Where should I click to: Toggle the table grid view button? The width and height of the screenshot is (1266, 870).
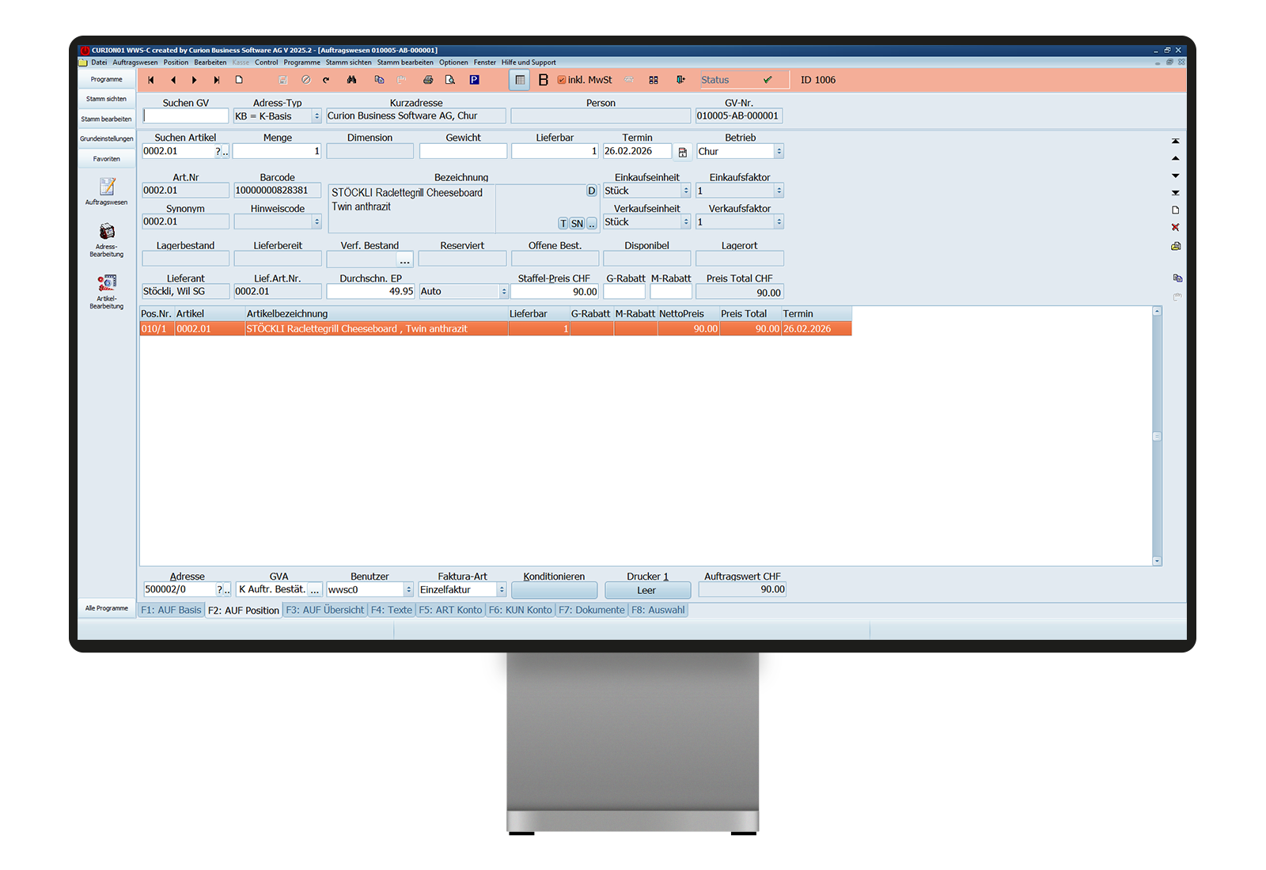click(x=520, y=80)
